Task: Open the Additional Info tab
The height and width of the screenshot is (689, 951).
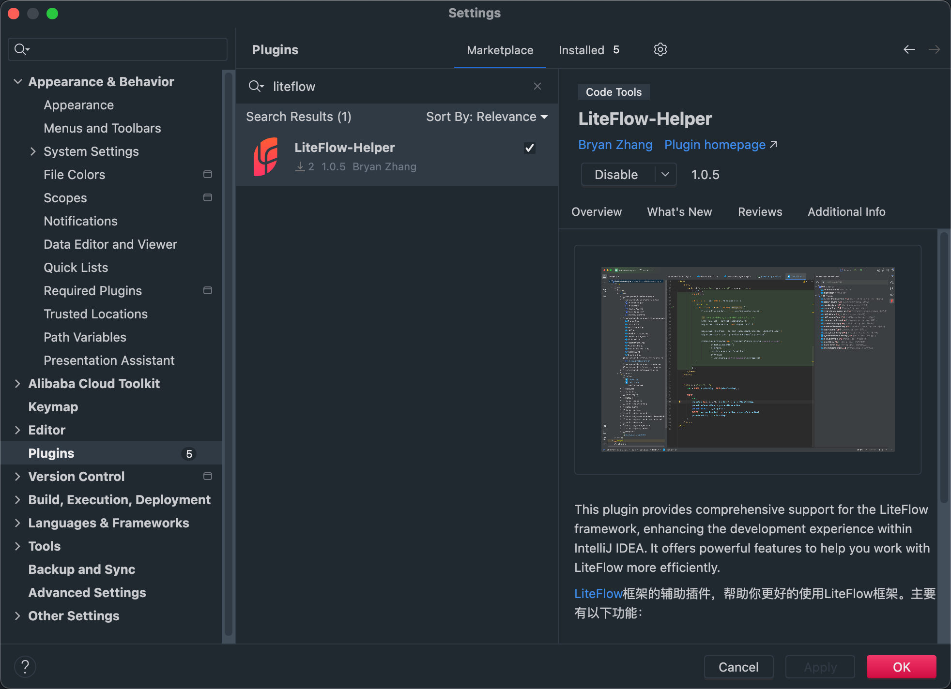Action: (x=846, y=212)
